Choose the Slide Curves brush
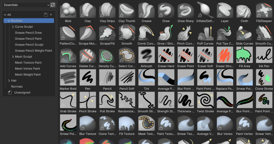This screenshot has height=144, width=274. pyautogui.click(x=244, y=33)
